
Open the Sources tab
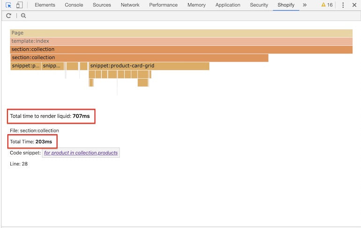tap(102, 5)
